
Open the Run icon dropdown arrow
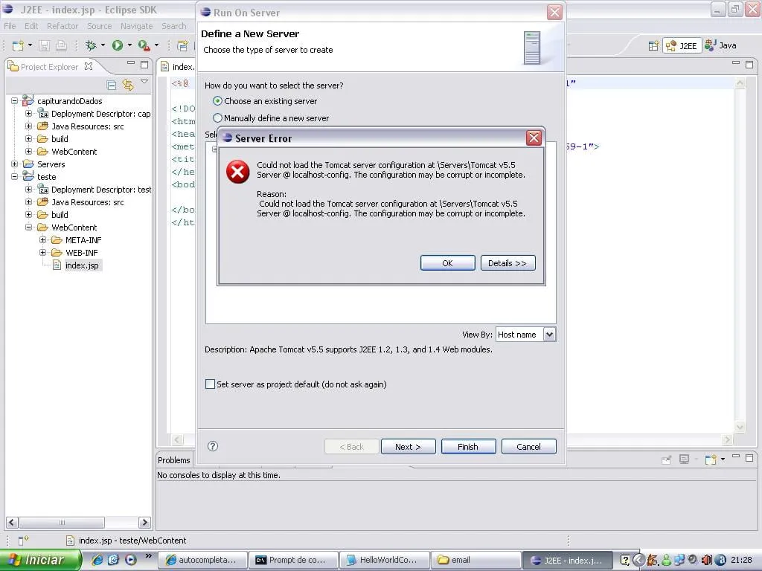(129, 45)
